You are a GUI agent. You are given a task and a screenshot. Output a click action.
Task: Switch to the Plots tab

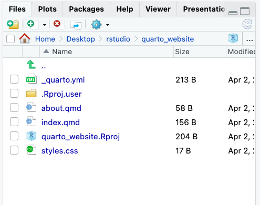pyautogui.click(x=47, y=9)
